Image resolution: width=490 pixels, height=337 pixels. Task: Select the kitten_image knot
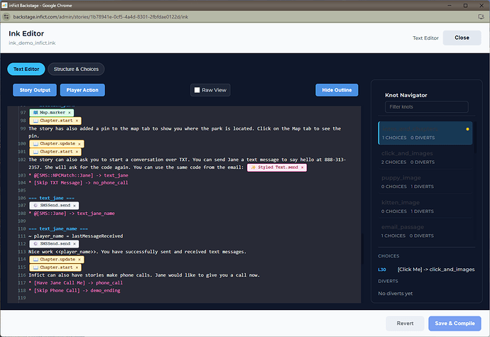pyautogui.click(x=425, y=206)
